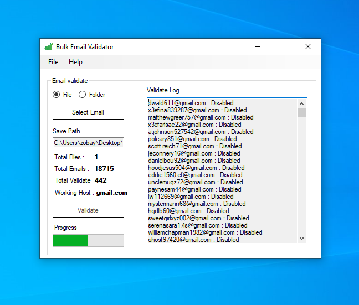The width and height of the screenshot is (359, 305).
Task: Select the Folder radio option
Action: click(83, 95)
